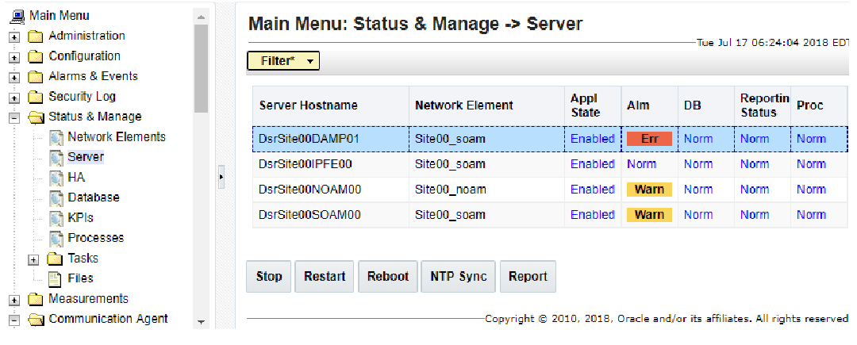The height and width of the screenshot is (345, 857).
Task: Click DB Norm status for DsrSite00NOAM00
Action: pos(698,190)
